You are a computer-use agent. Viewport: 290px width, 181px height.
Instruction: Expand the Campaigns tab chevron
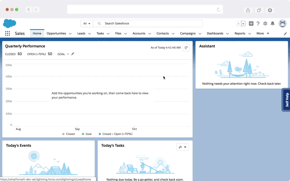[x=200, y=34]
